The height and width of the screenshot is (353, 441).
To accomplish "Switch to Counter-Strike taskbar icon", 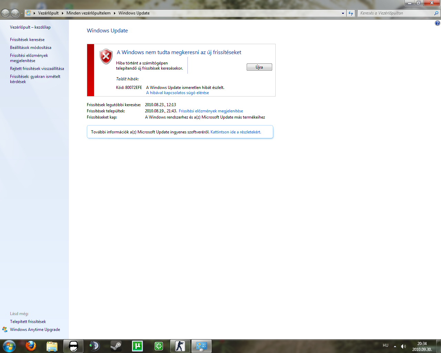I will click(180, 346).
